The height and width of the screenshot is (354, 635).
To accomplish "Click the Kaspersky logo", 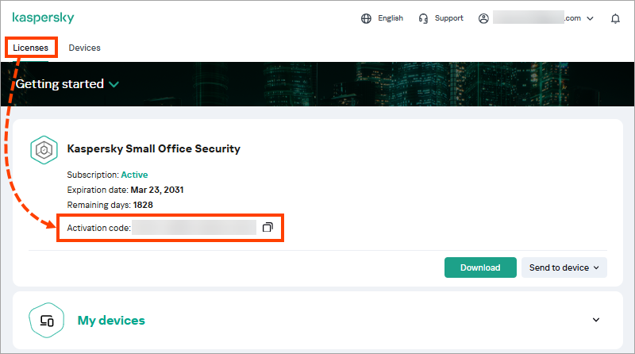I will [x=43, y=18].
